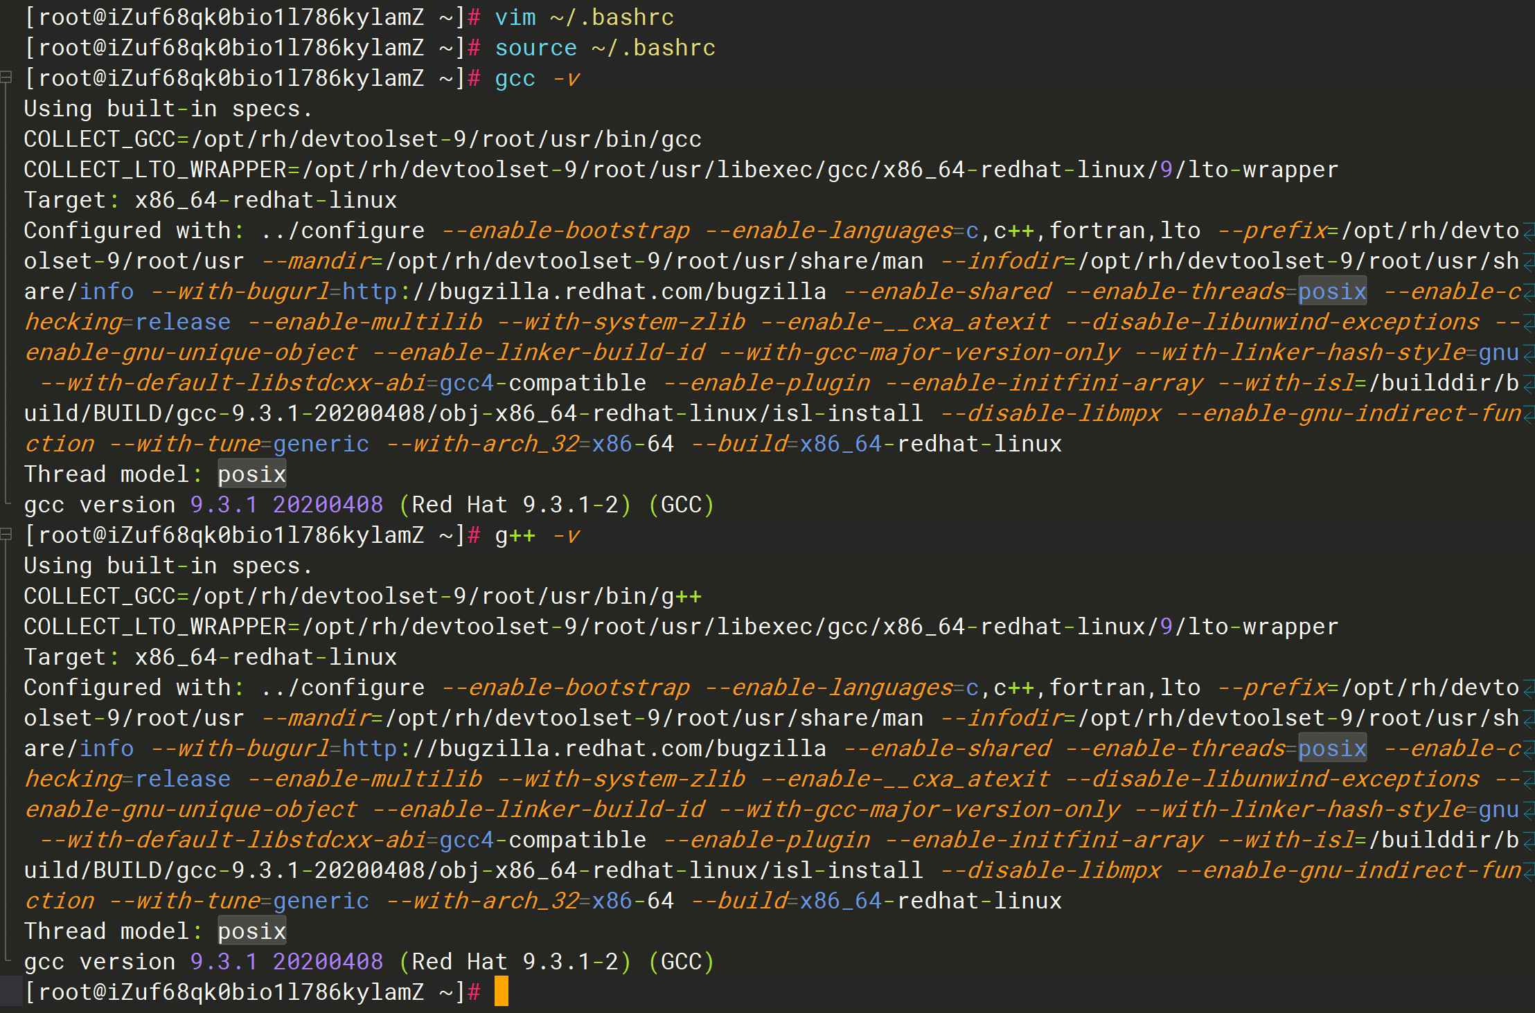
Task: Click wrap arrow after first '--prefix=/opt/rh/devto'
Action: [1528, 231]
